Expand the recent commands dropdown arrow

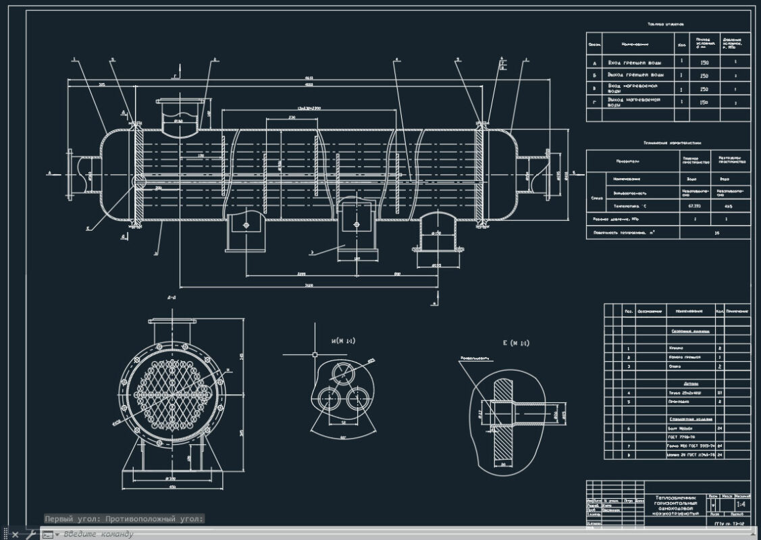57,535
